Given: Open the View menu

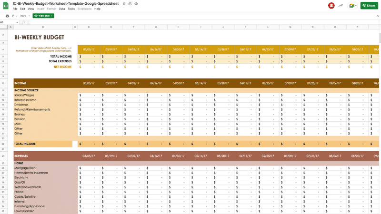Looking at the screenshot, I should [x=31, y=9].
